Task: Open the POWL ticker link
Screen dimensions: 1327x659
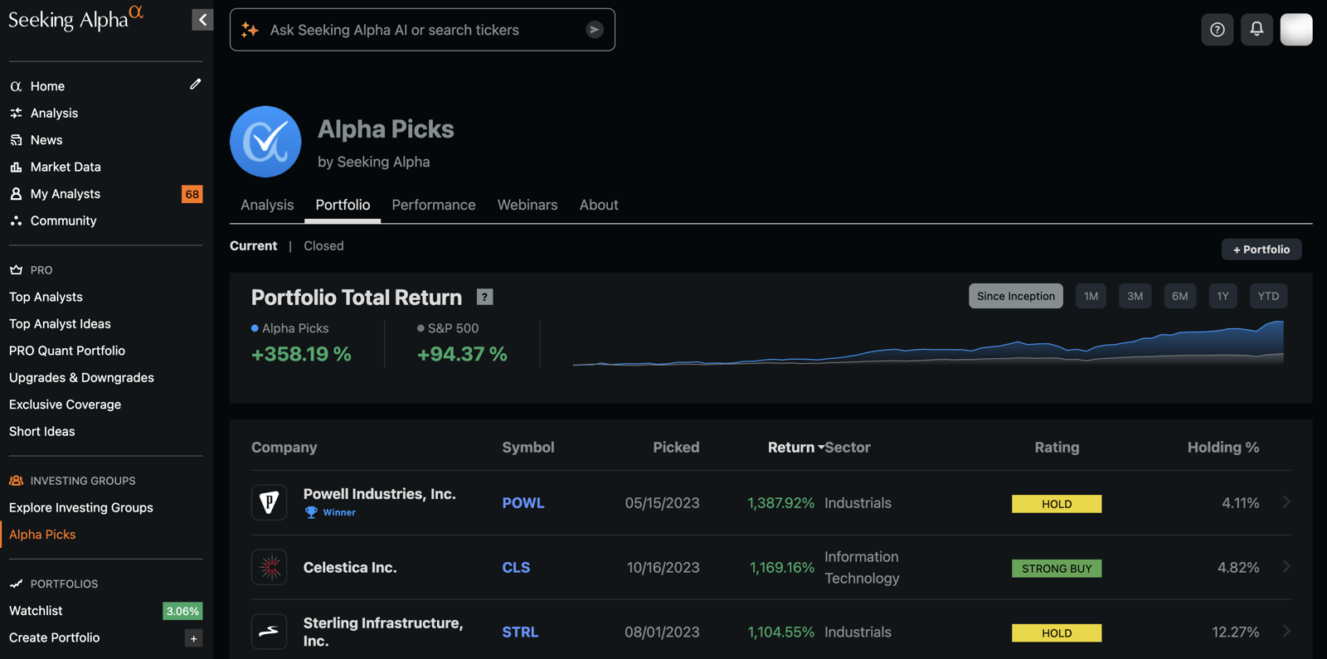Action: 523,503
